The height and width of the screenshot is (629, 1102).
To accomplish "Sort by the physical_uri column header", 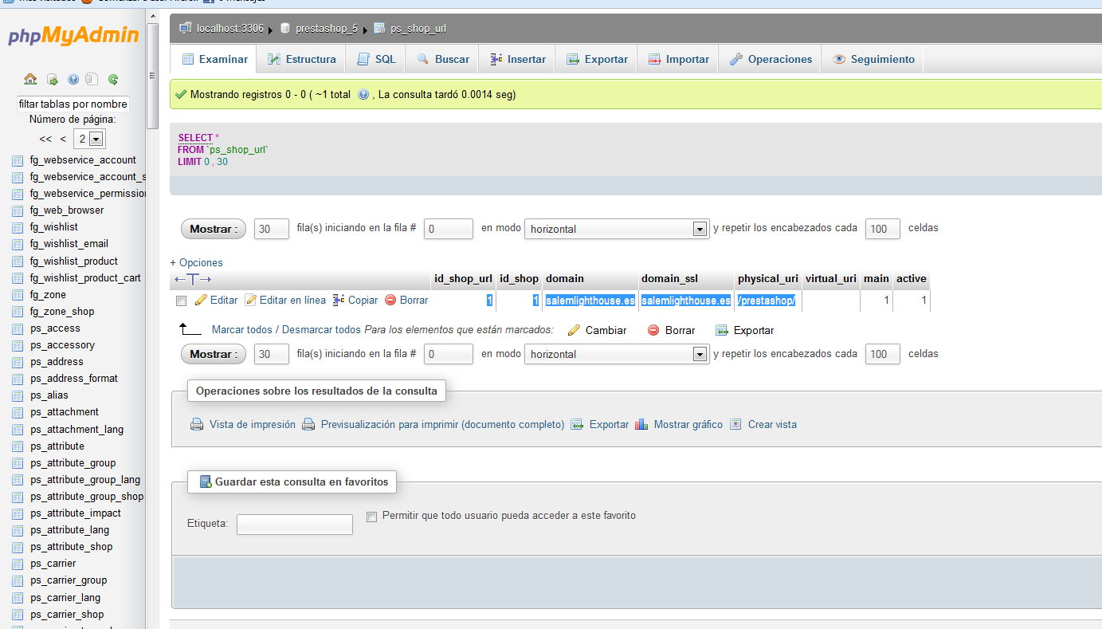I will coord(768,279).
